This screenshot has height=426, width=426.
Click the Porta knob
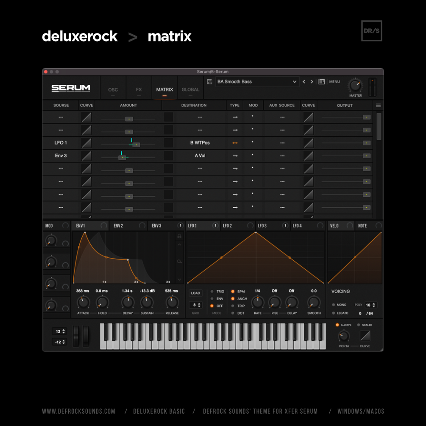(x=344, y=336)
